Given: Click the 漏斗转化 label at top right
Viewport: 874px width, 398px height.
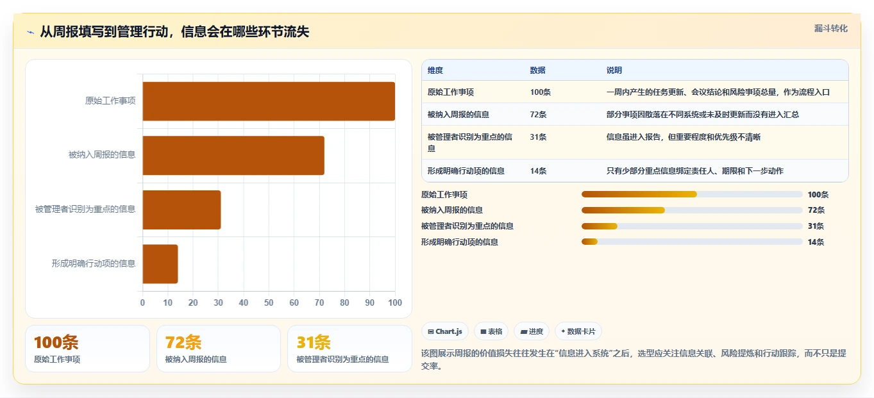Looking at the screenshot, I should point(830,28).
